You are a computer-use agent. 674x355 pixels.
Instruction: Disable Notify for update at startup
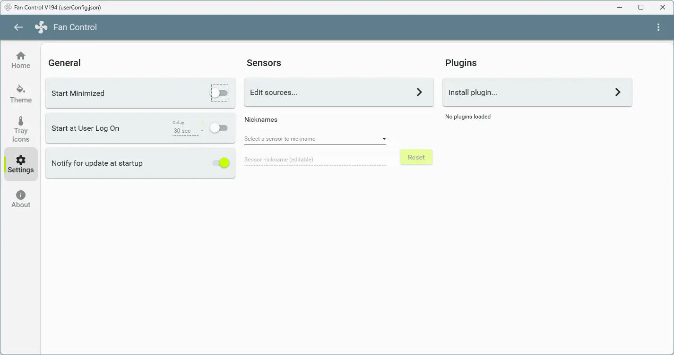(x=221, y=163)
